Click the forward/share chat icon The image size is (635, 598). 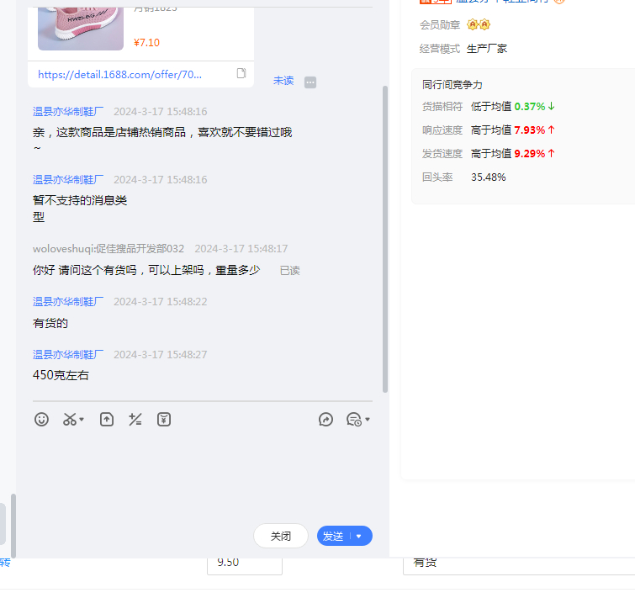coord(325,419)
